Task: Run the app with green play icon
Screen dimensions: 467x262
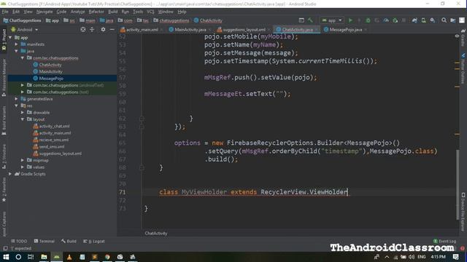Action: [350, 20]
